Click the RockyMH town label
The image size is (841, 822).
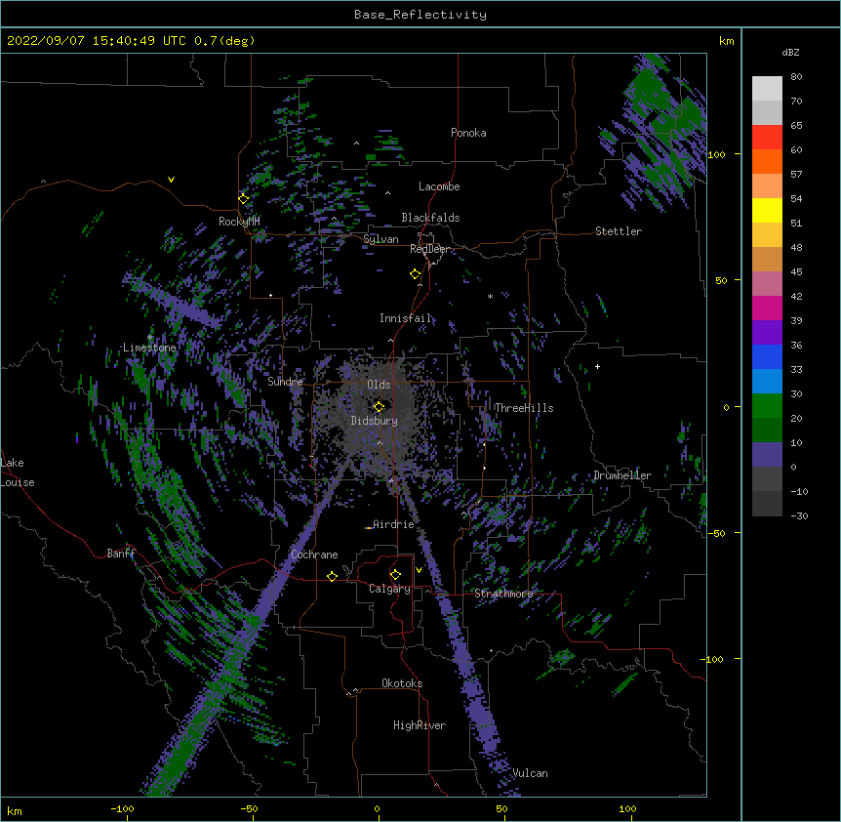pyautogui.click(x=239, y=222)
